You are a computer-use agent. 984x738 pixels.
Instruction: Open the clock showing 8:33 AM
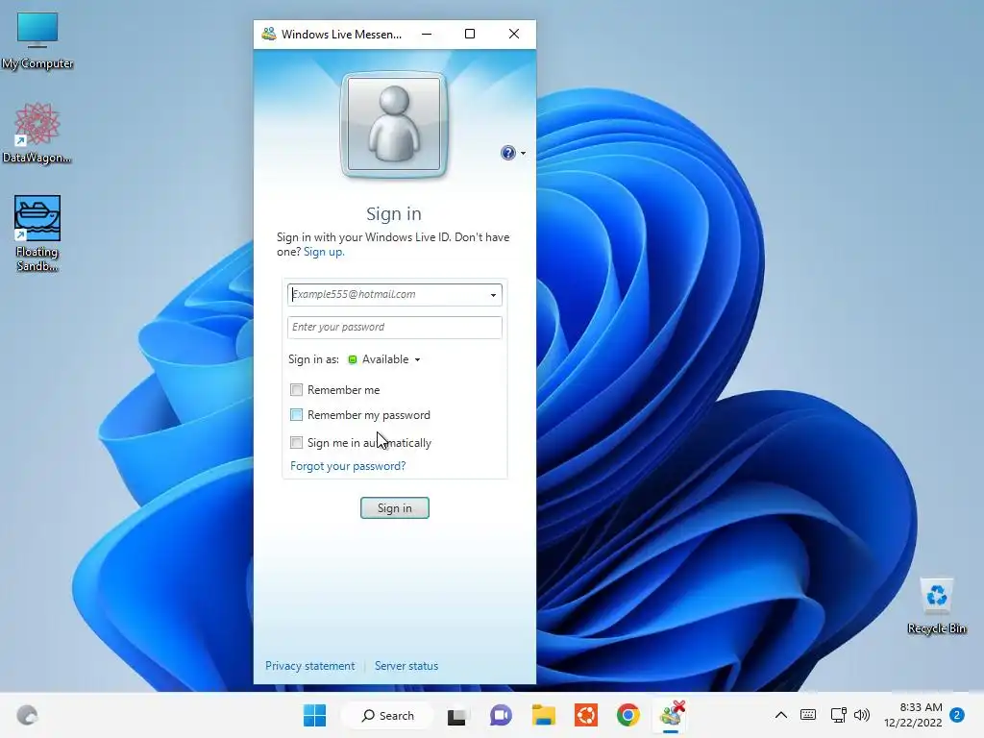click(x=913, y=715)
